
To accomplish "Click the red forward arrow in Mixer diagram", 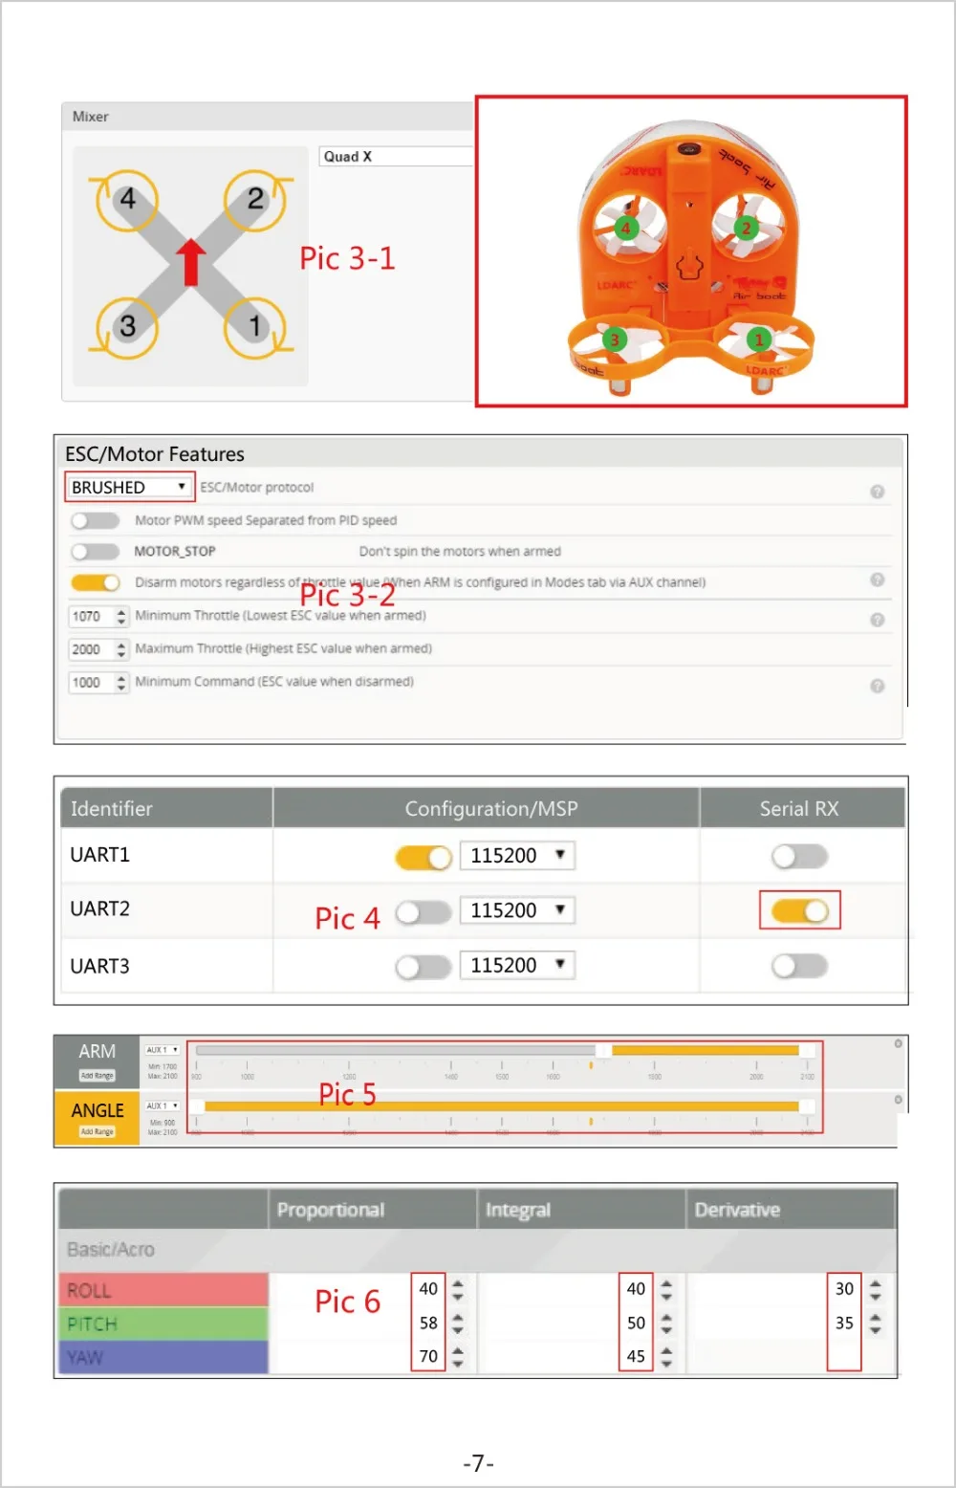I will point(191,262).
